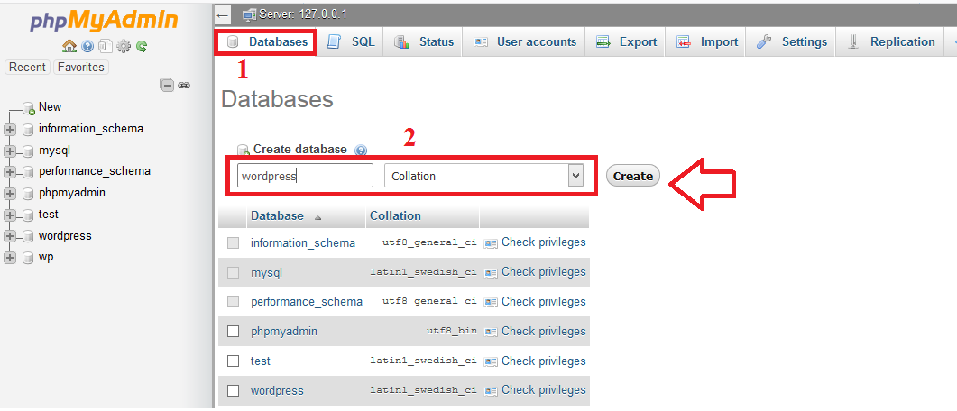Click the Home house icon in sidebar
Screen dimensions: 957x411
click(x=69, y=46)
